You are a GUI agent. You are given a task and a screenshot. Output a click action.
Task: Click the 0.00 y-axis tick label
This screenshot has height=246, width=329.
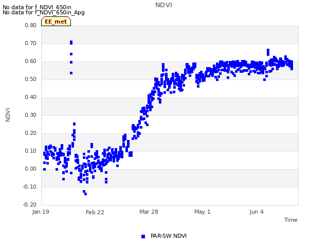tap(31, 169)
